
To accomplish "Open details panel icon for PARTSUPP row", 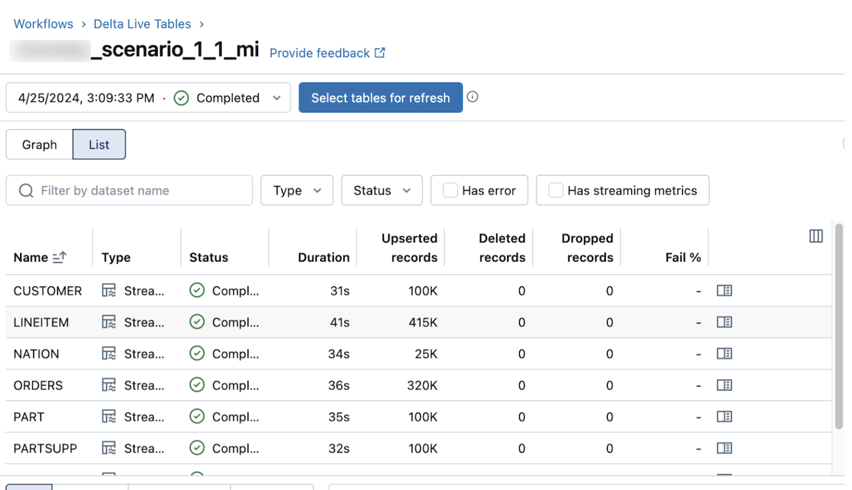I will point(724,448).
